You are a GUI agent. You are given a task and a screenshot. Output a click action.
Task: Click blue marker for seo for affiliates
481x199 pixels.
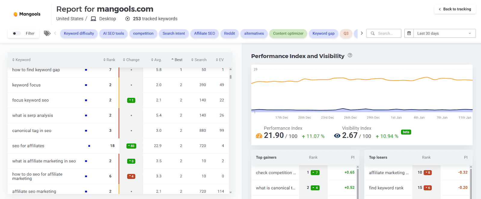89,146
